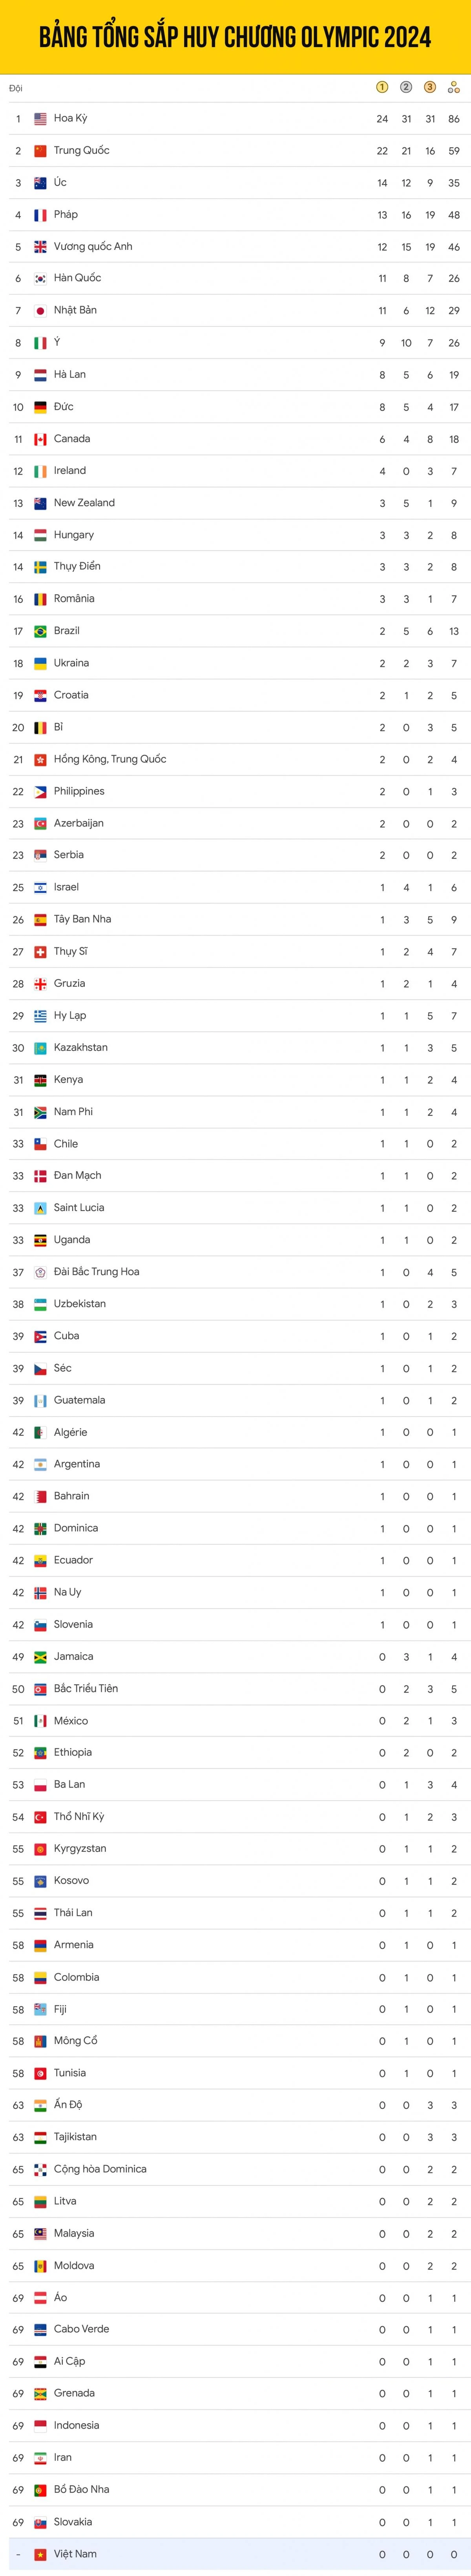Click the total medals column icon
Screen dimensions: 471x2576
click(454, 88)
